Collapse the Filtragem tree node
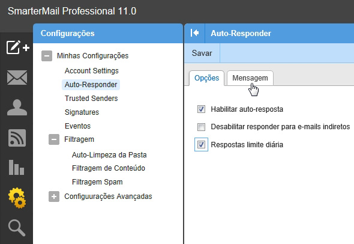The width and height of the screenshot is (354, 244). click(54, 139)
